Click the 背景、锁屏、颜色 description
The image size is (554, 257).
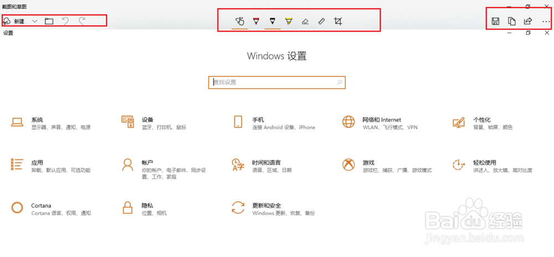pos(493,128)
